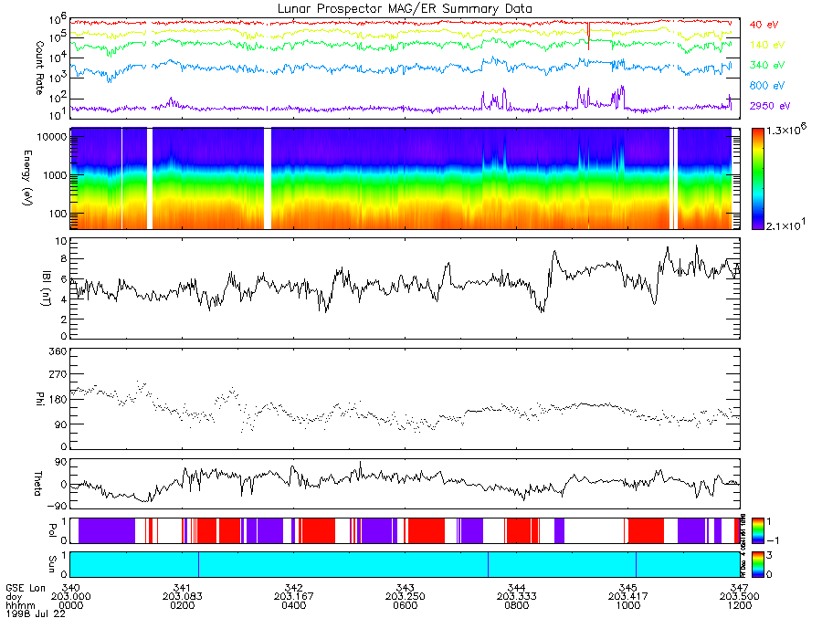The height and width of the screenshot is (639, 822).
Task: Click the day-of-year value '203.250'
Action: pyautogui.click(x=406, y=597)
